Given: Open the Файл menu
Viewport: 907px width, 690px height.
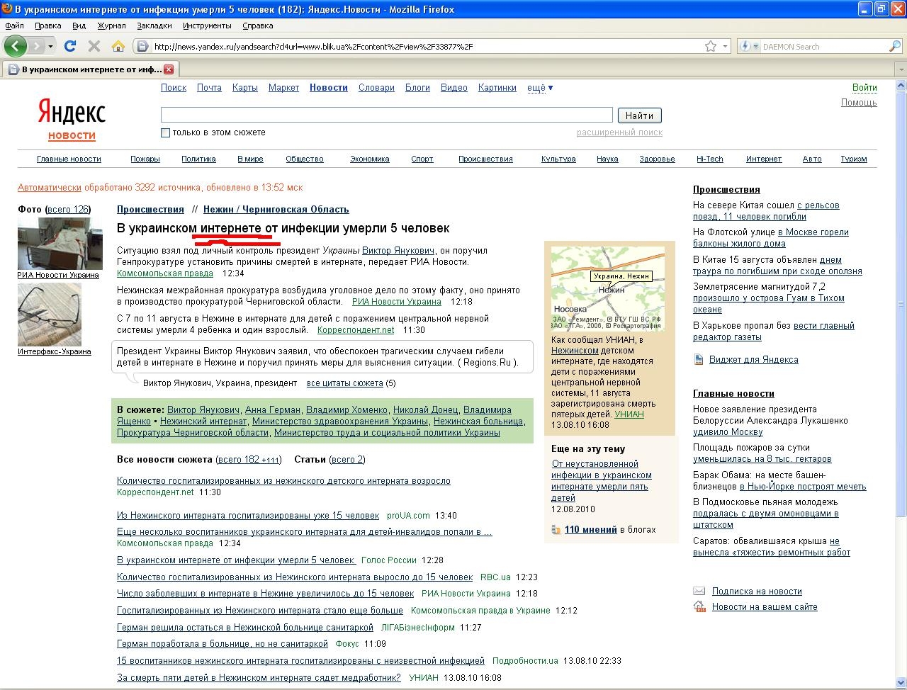Looking at the screenshot, I should click(14, 26).
